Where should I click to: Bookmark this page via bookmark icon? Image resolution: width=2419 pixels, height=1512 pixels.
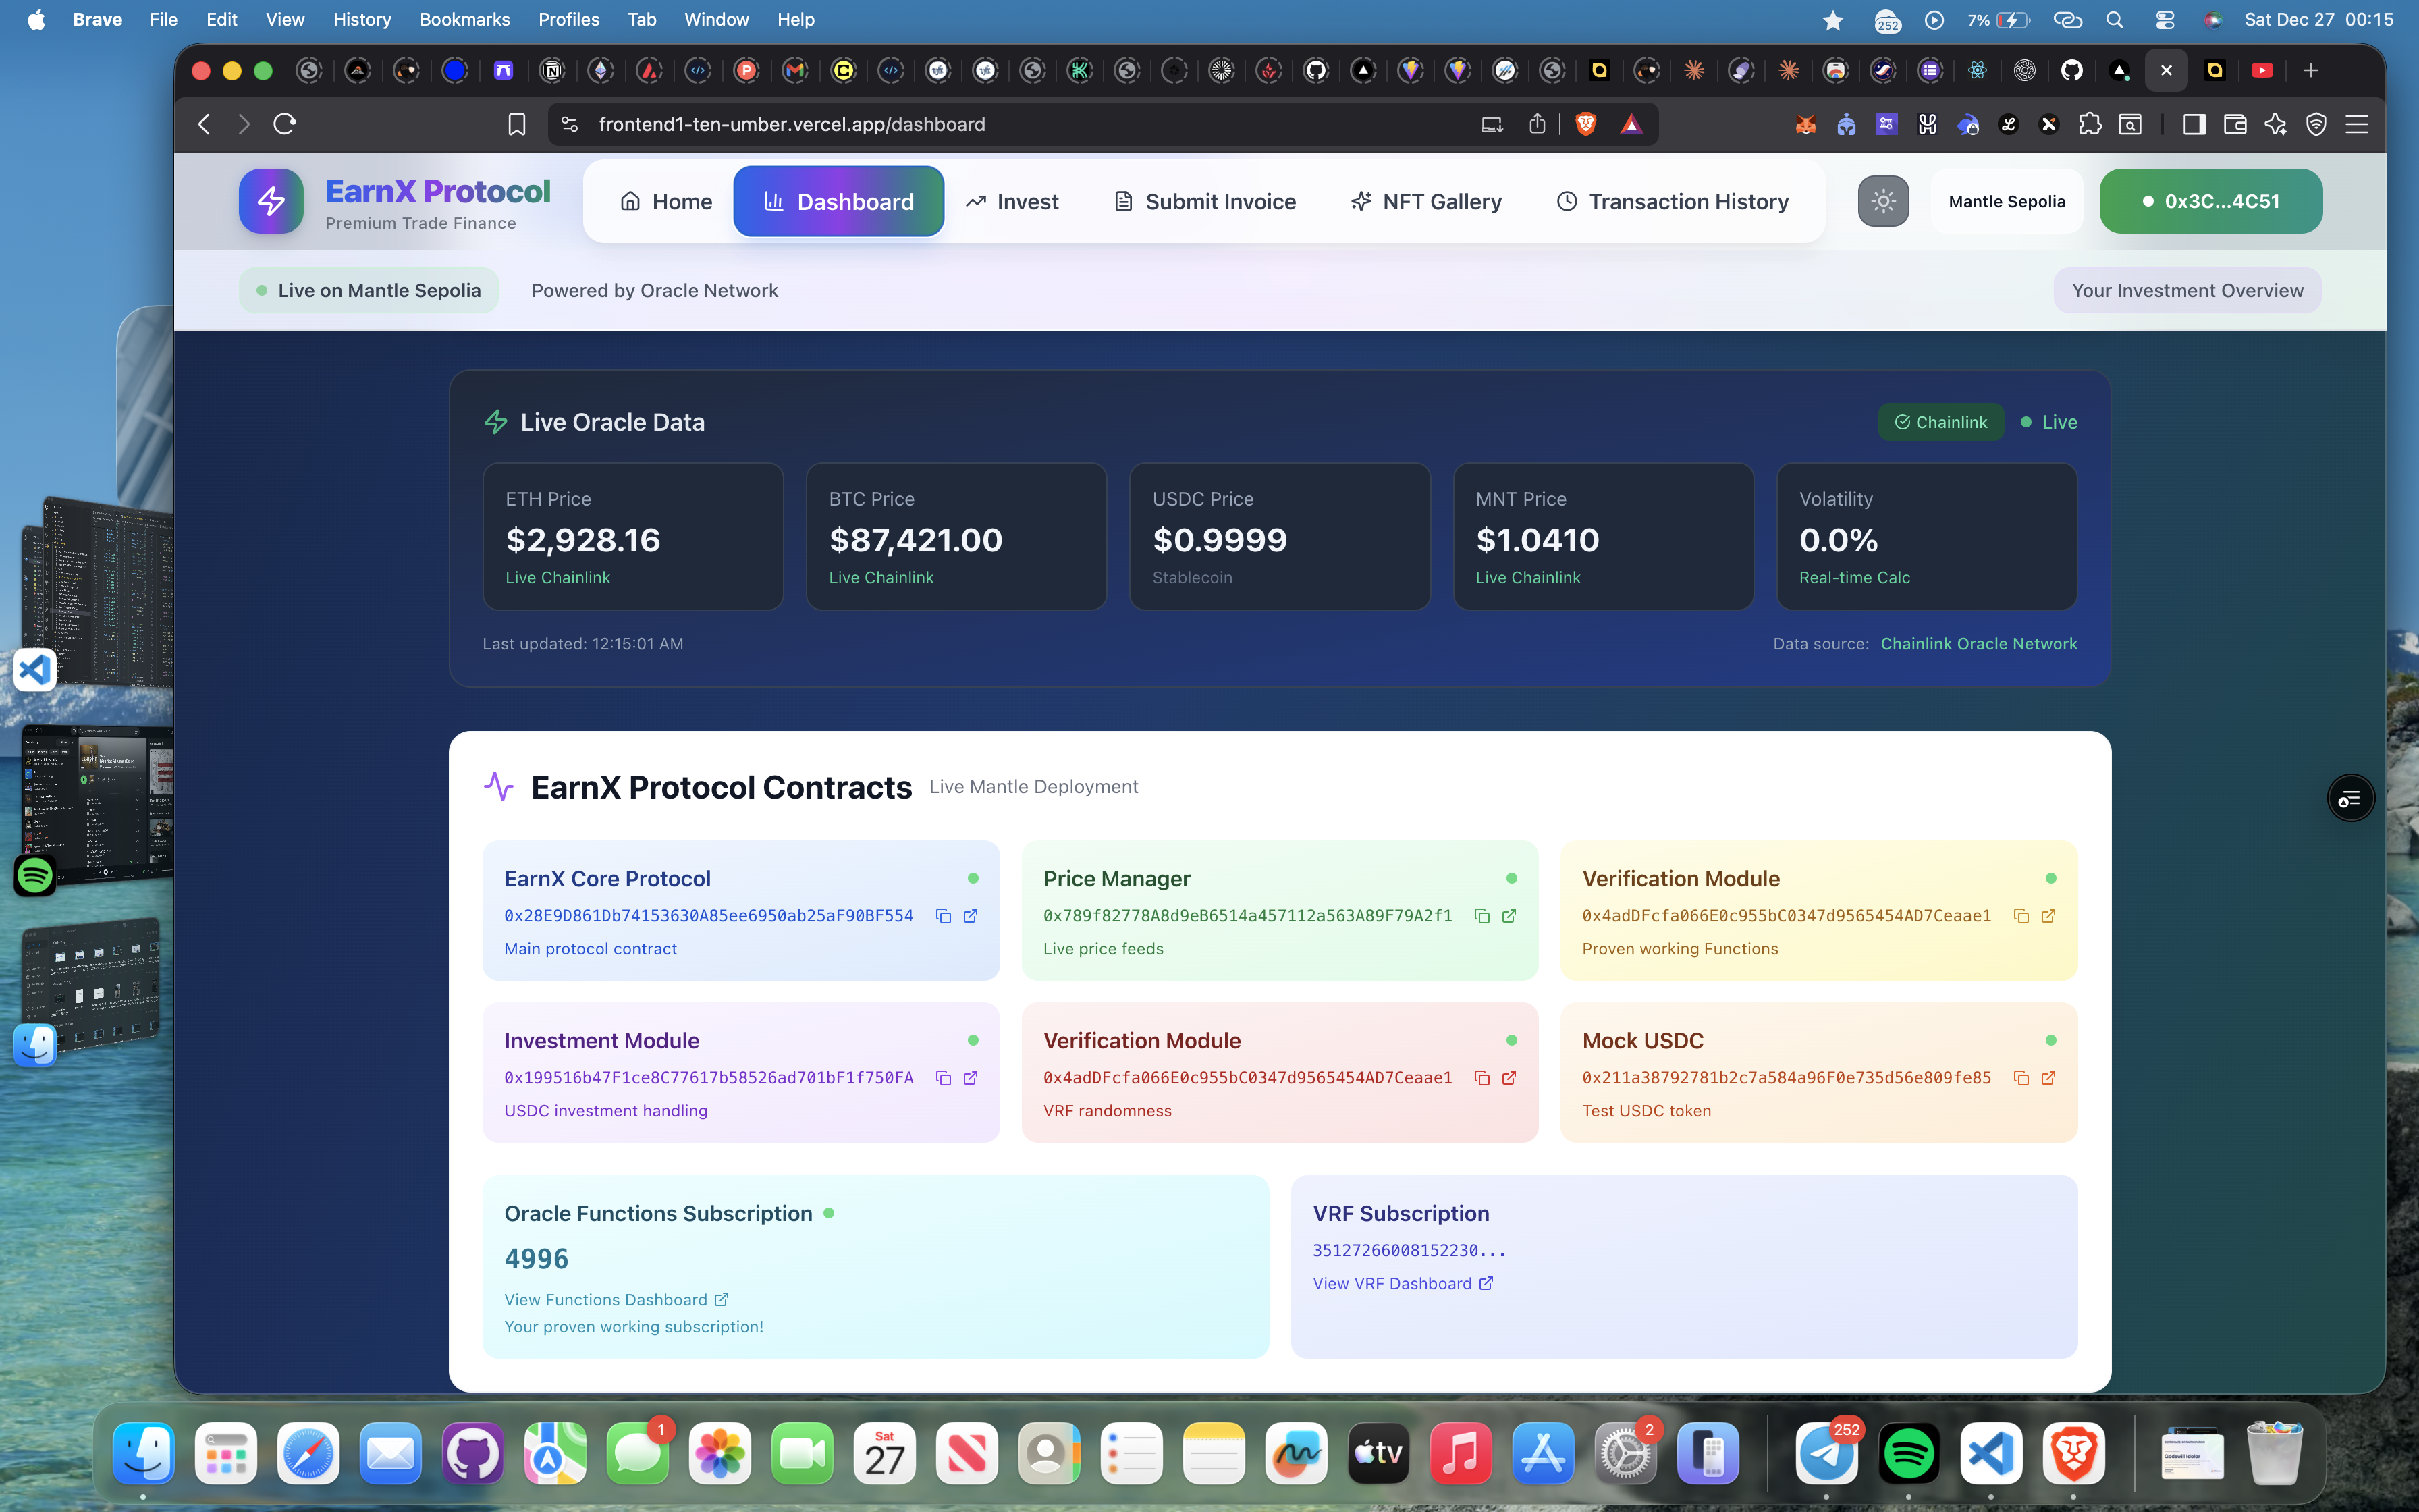click(x=516, y=124)
